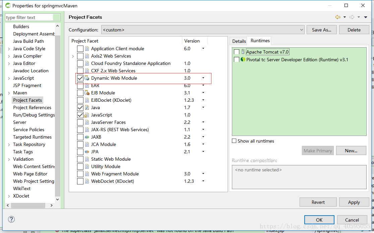Screen dimensions: 374x233
Task: Open the help question mark icon
Action: click(11, 219)
